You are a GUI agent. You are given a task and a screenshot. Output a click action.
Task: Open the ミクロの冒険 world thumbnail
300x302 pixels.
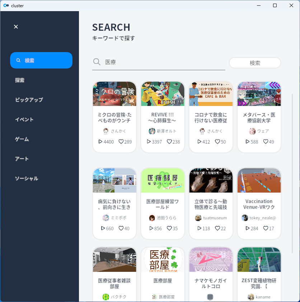point(114,94)
